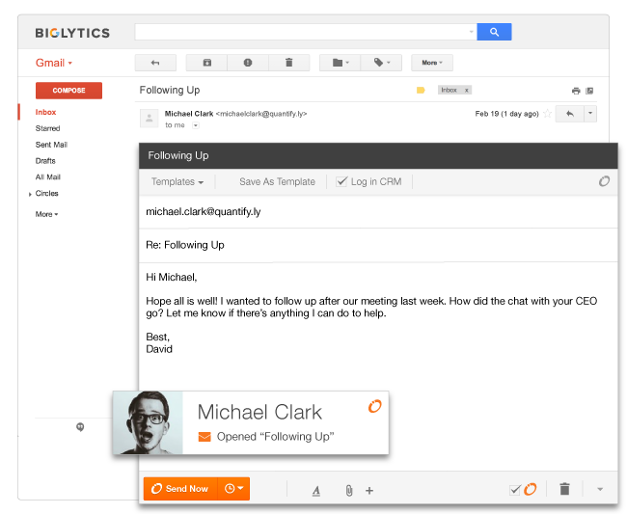Open the Inbox folder

click(x=45, y=112)
